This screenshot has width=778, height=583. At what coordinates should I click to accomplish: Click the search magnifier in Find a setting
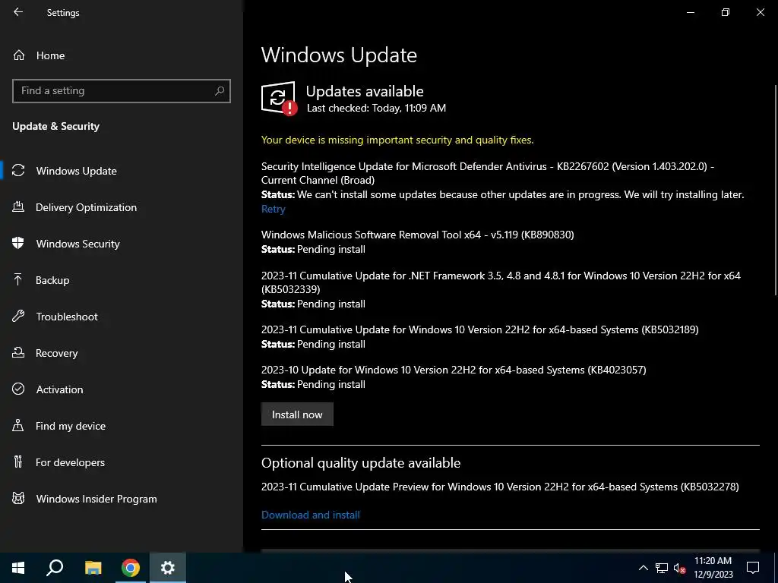220,91
